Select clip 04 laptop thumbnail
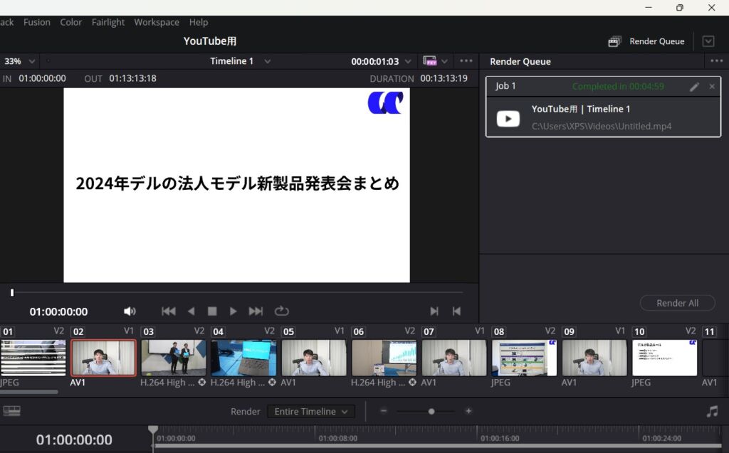The image size is (729, 453). 243,358
